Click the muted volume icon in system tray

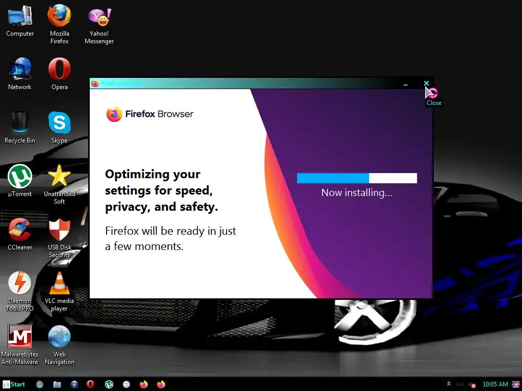point(472,385)
